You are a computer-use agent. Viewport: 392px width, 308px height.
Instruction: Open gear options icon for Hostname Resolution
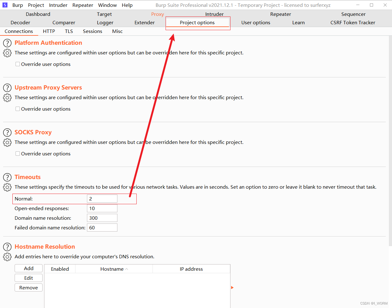click(x=7, y=257)
